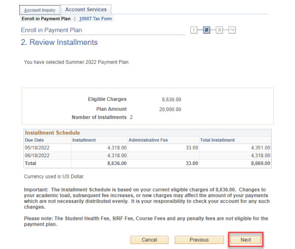Click the step 3 progress icon
The width and height of the screenshot is (295, 249).
coord(219,30)
